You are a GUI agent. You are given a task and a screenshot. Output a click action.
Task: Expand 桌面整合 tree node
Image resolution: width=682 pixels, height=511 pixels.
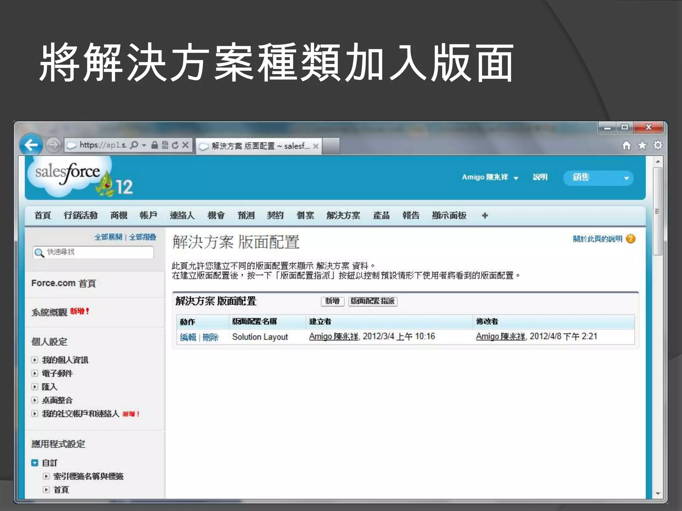tap(35, 401)
